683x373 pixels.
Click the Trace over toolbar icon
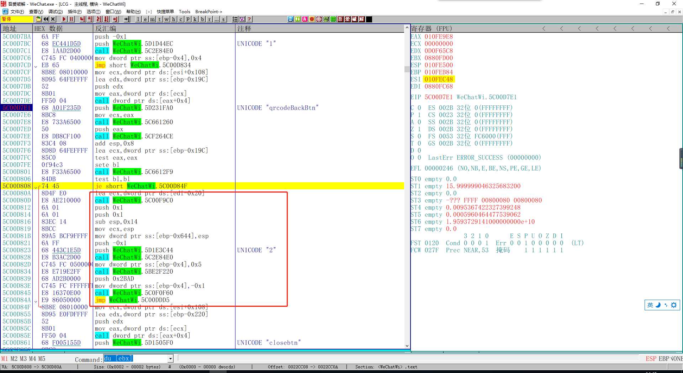pyautogui.click(x=106, y=19)
